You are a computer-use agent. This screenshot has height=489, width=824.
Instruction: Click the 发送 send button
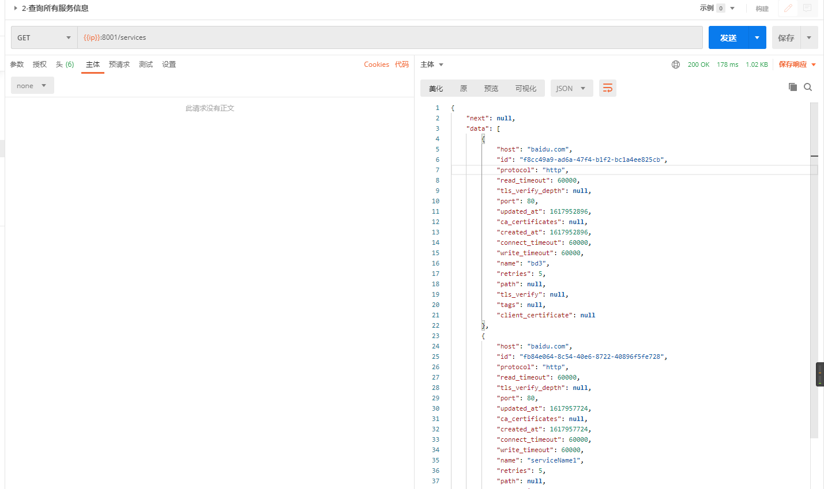[728, 37]
